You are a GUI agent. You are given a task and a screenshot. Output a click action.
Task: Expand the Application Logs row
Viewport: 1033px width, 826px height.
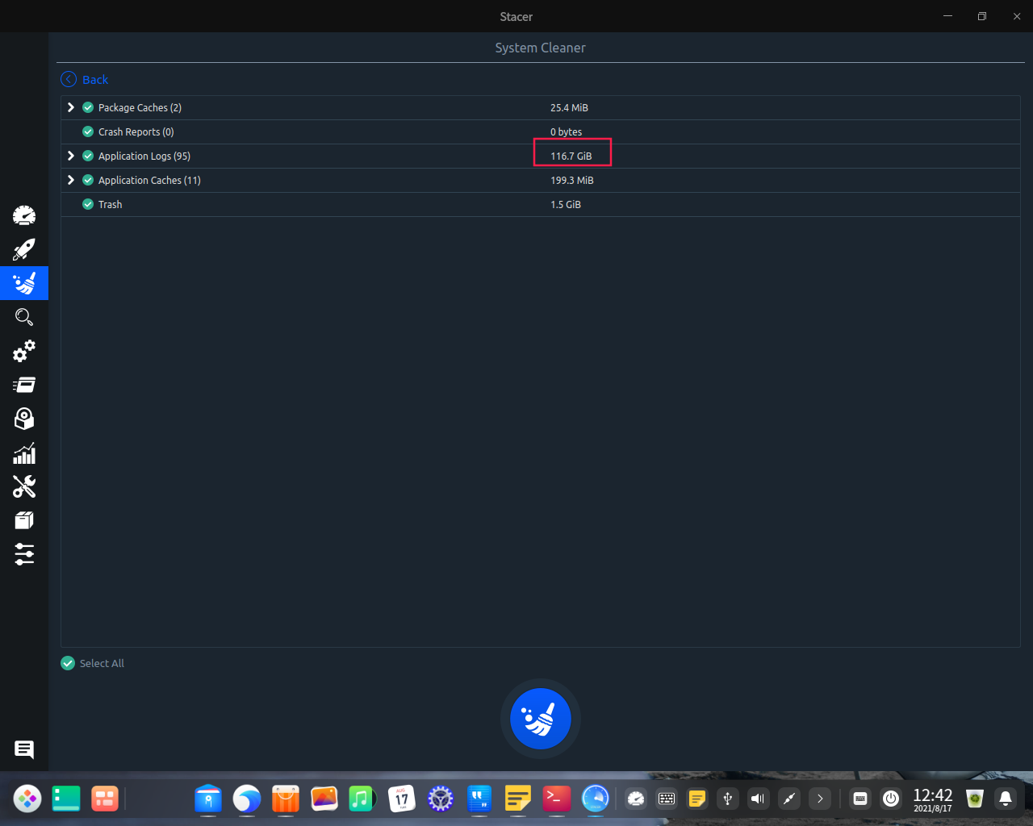(71, 156)
